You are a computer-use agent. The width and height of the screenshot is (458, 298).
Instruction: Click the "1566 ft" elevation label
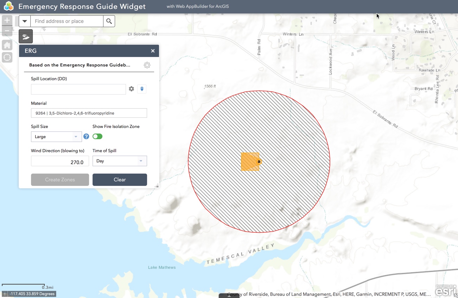[x=210, y=86]
